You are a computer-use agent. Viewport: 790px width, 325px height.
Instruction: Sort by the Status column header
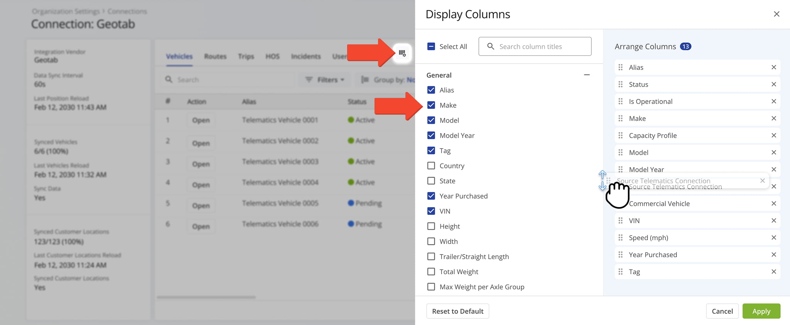click(357, 102)
